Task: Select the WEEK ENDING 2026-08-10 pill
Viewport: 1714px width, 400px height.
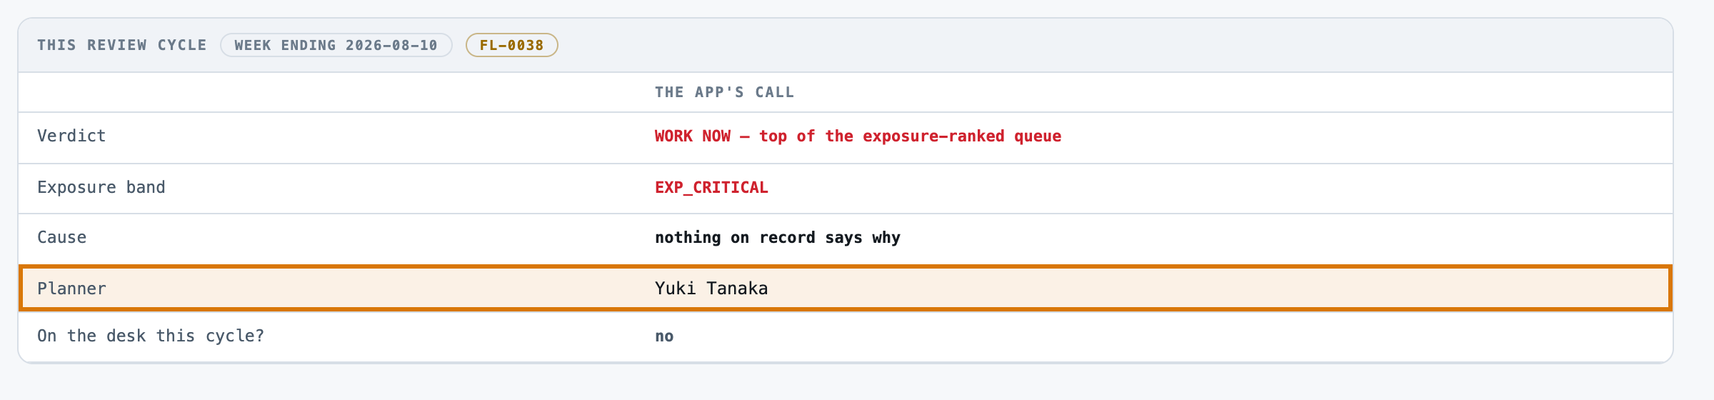Action: coord(336,45)
